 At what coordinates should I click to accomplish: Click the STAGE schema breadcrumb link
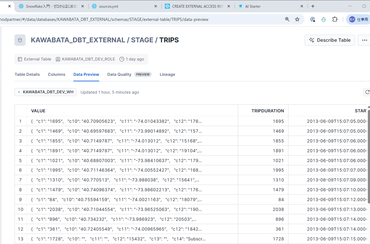[x=142, y=40]
